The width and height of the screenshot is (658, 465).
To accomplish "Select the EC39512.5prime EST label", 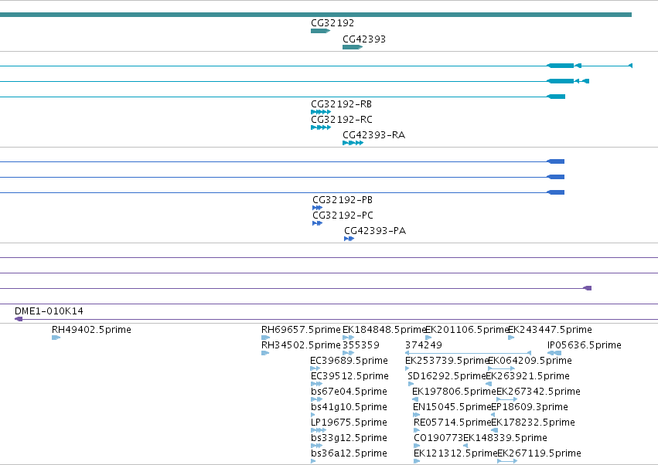I will pyautogui.click(x=349, y=376).
